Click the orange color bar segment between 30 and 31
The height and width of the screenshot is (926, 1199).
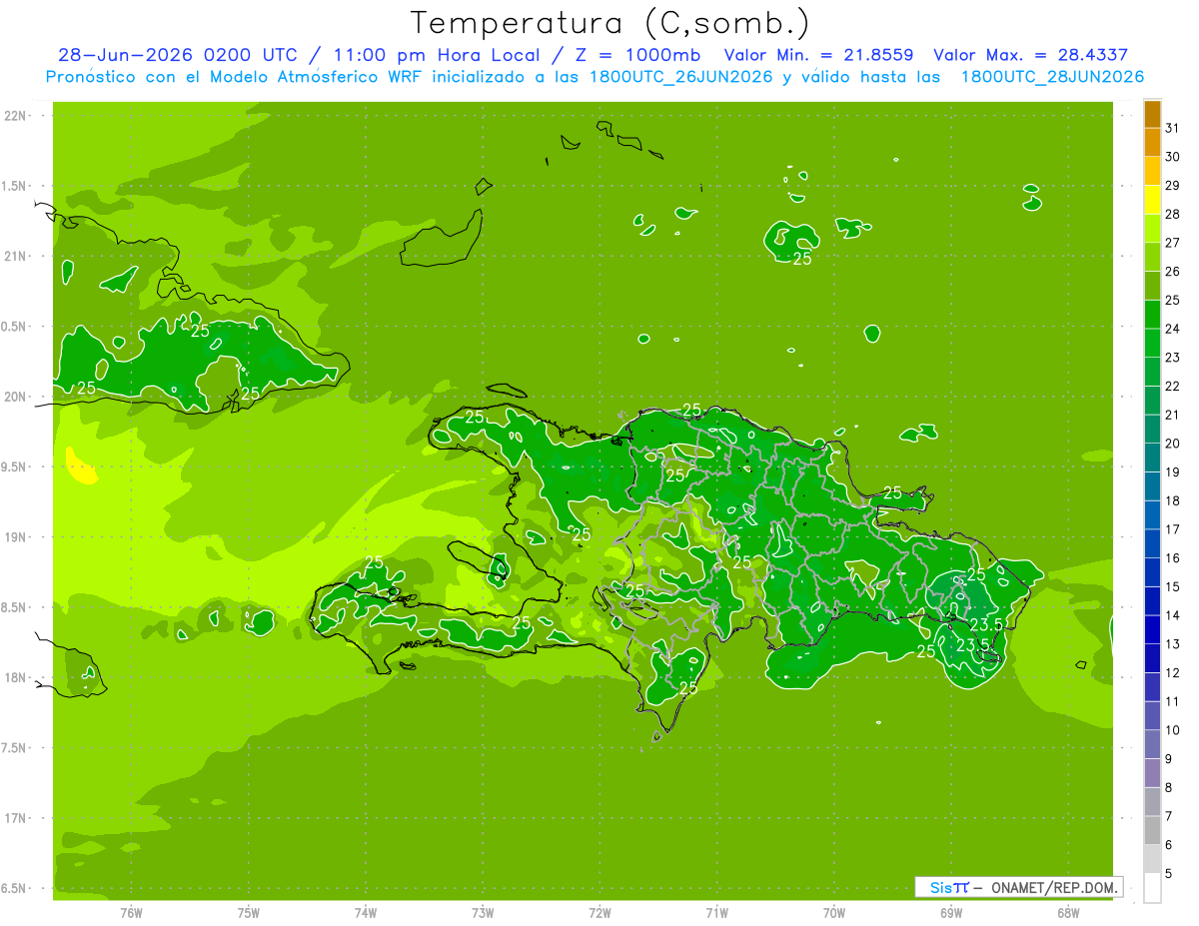click(x=1152, y=142)
